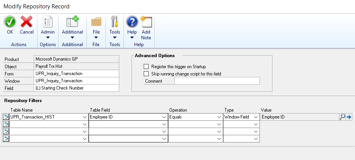
Task: Click the blue arrow expansion icon beside Value
Action: pos(349,117)
